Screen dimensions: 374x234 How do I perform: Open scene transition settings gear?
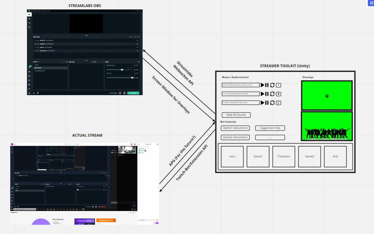click(67, 62)
